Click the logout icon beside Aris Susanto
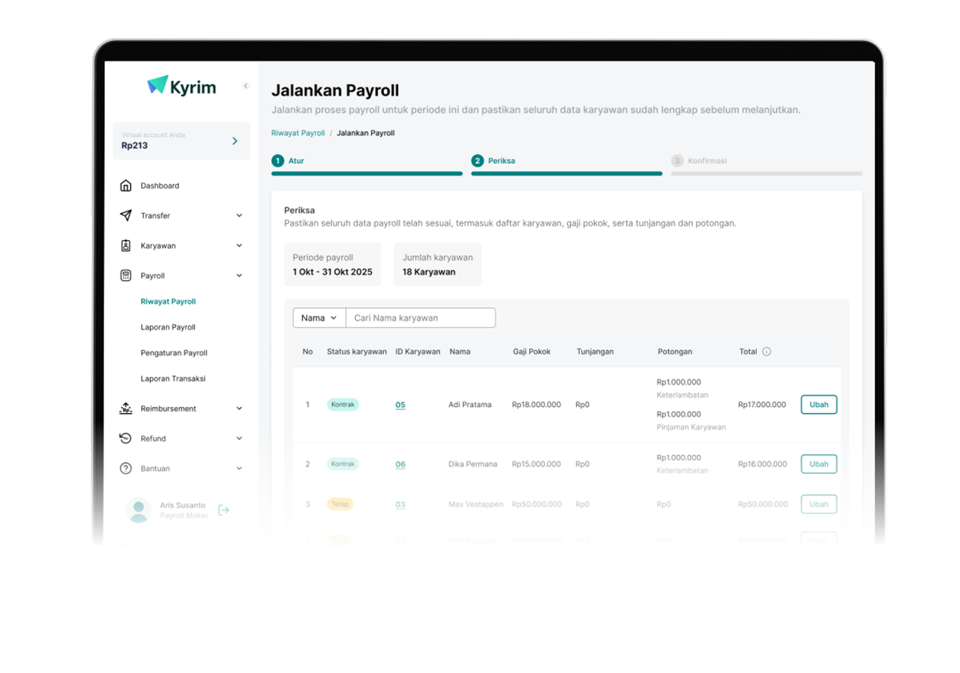Viewport: 960px width, 673px height. click(x=224, y=510)
